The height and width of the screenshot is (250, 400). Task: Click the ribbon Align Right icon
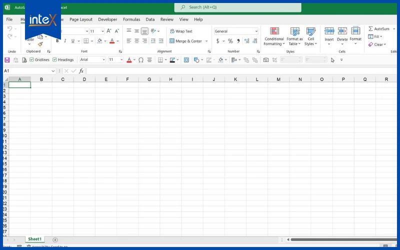[x=144, y=41]
